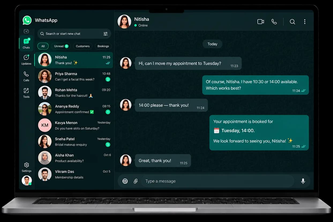Click the Today date chip
Screen dimensions: 333x222
click(212, 44)
